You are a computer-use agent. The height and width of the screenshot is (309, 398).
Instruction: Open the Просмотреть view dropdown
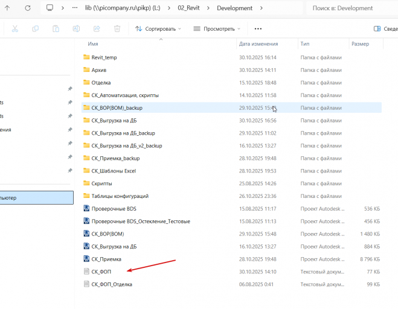(217, 29)
